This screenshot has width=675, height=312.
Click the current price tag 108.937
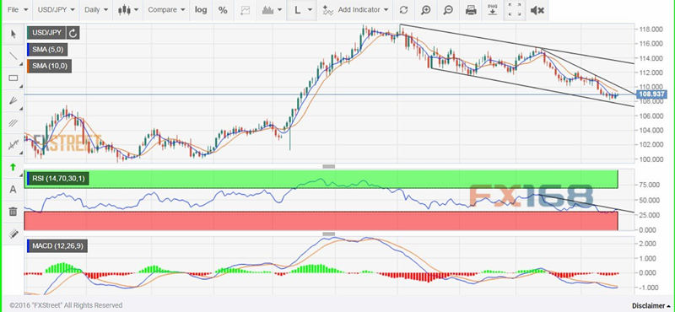click(652, 94)
